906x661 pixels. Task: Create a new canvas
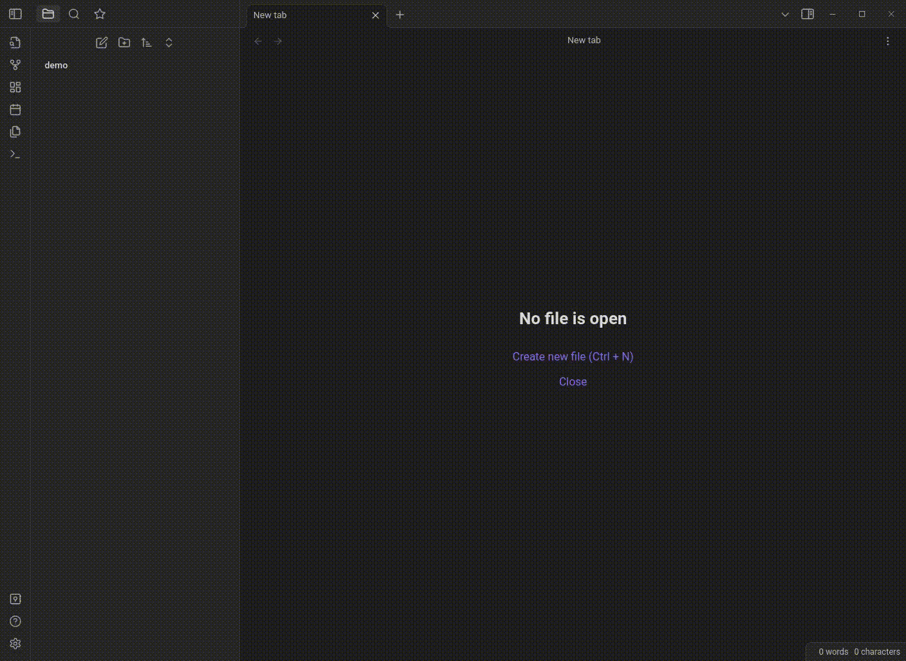point(15,87)
